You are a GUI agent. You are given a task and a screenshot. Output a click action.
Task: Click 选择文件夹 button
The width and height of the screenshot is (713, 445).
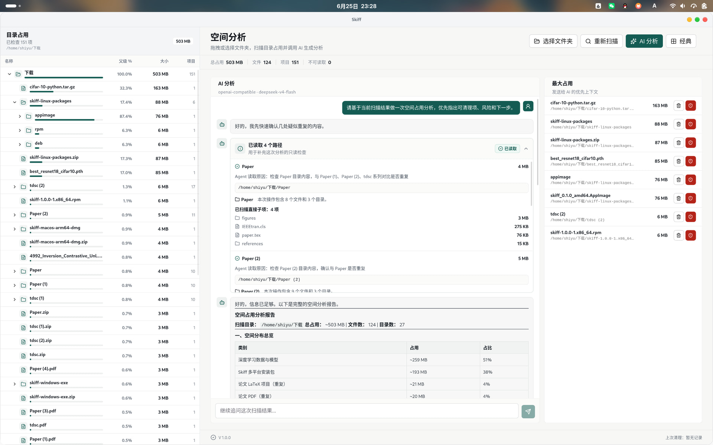pos(553,41)
